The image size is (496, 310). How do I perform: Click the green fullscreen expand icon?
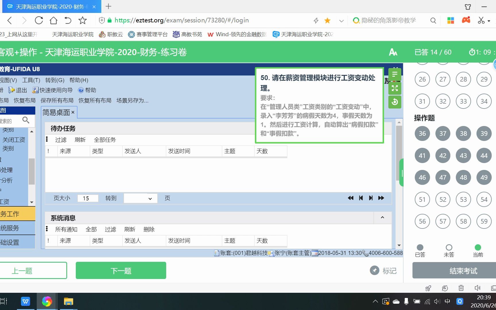point(395,88)
